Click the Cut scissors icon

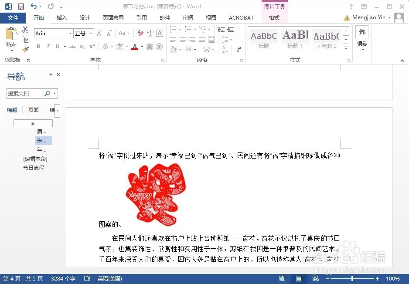[x=25, y=30]
